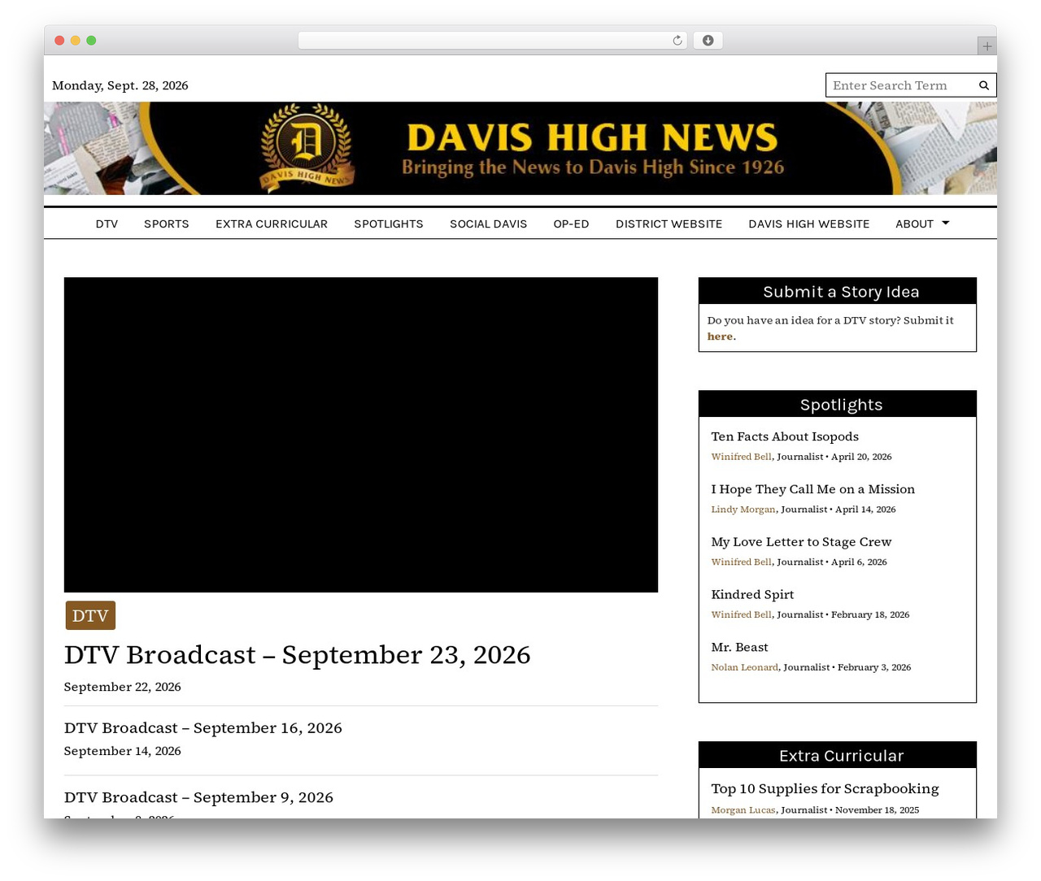Read Ten Facts About Isopods
The image size is (1041, 881).
(x=785, y=436)
